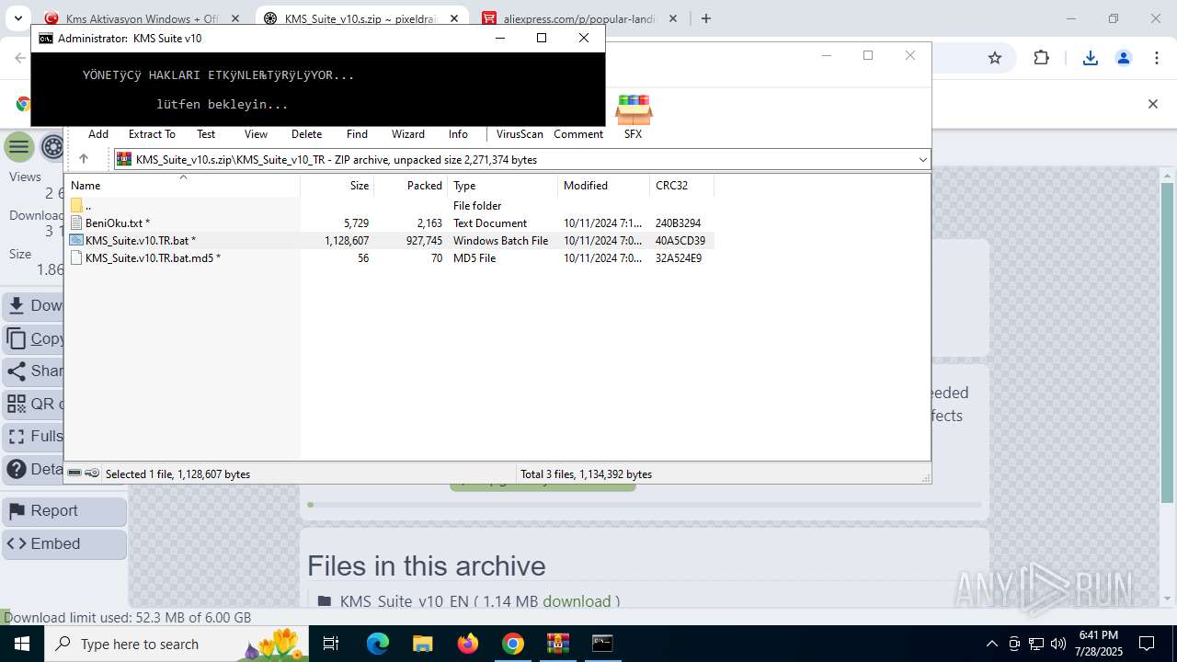Close the Kms Aktivasyon tab
The width and height of the screenshot is (1177, 662).
pos(235,18)
